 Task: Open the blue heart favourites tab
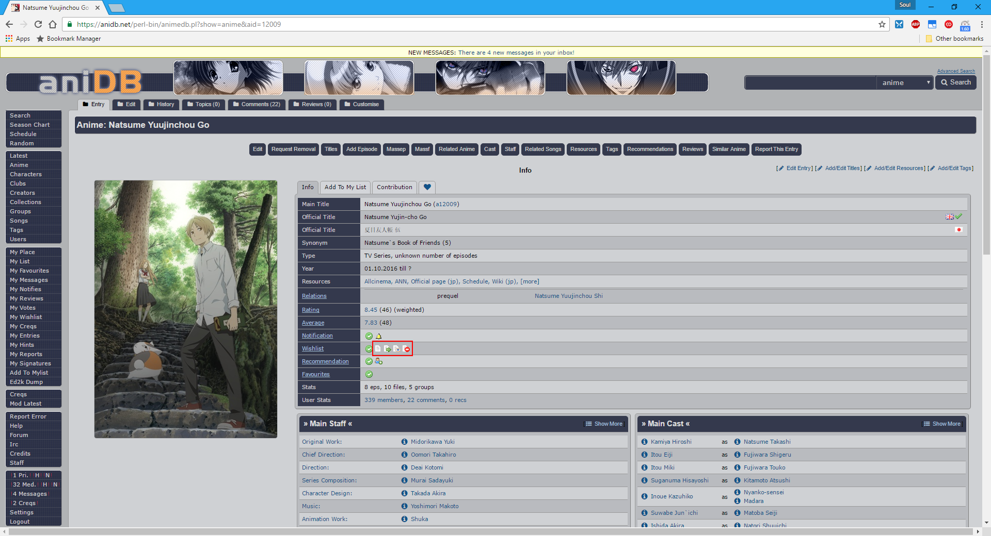pyautogui.click(x=427, y=187)
